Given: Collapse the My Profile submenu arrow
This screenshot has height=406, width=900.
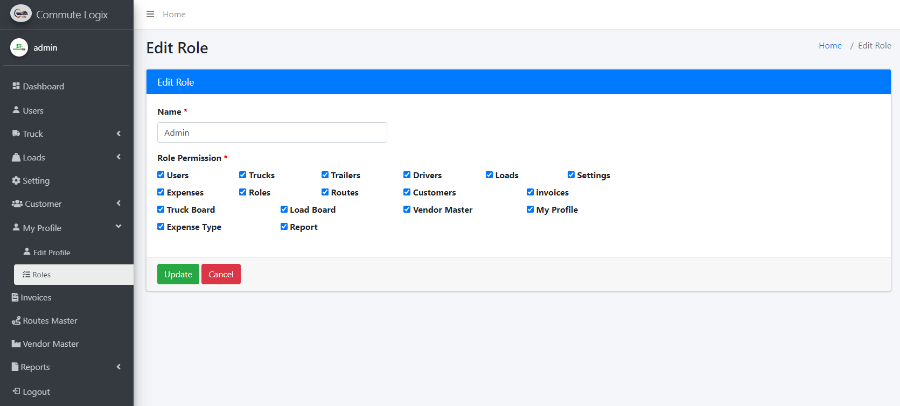Looking at the screenshot, I should pyautogui.click(x=118, y=227).
